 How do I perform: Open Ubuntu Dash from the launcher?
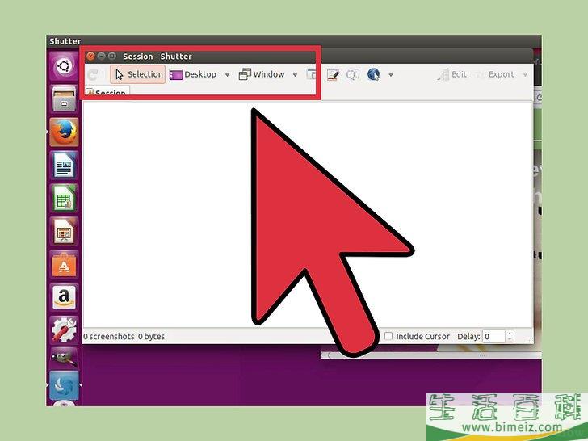tap(64, 67)
